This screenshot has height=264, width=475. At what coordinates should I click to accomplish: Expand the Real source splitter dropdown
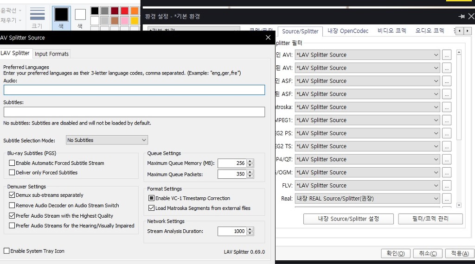367,199
